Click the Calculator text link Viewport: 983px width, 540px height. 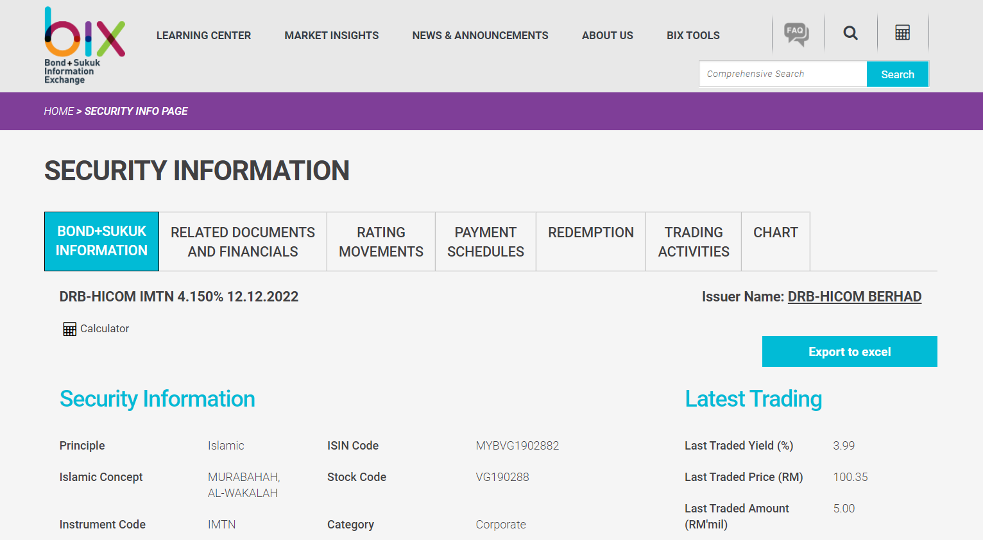coord(105,328)
